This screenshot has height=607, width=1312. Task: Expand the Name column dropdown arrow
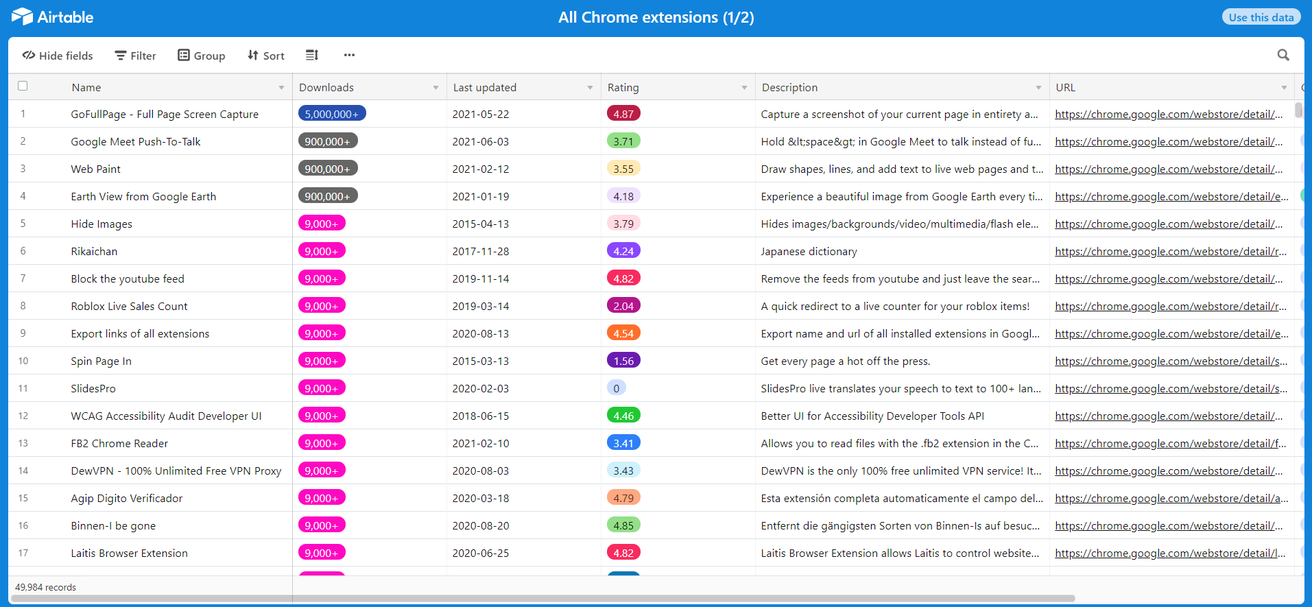281,88
